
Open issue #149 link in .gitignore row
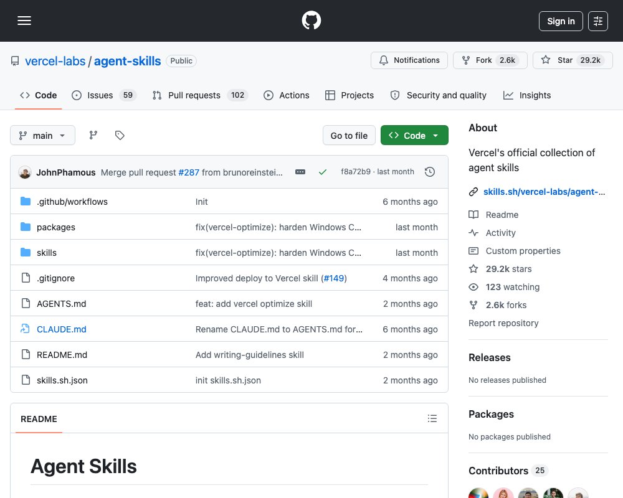click(x=334, y=278)
